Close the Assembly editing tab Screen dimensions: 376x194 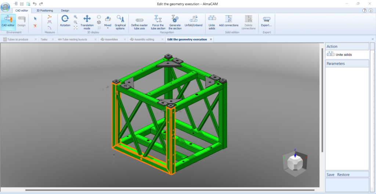coord(162,39)
